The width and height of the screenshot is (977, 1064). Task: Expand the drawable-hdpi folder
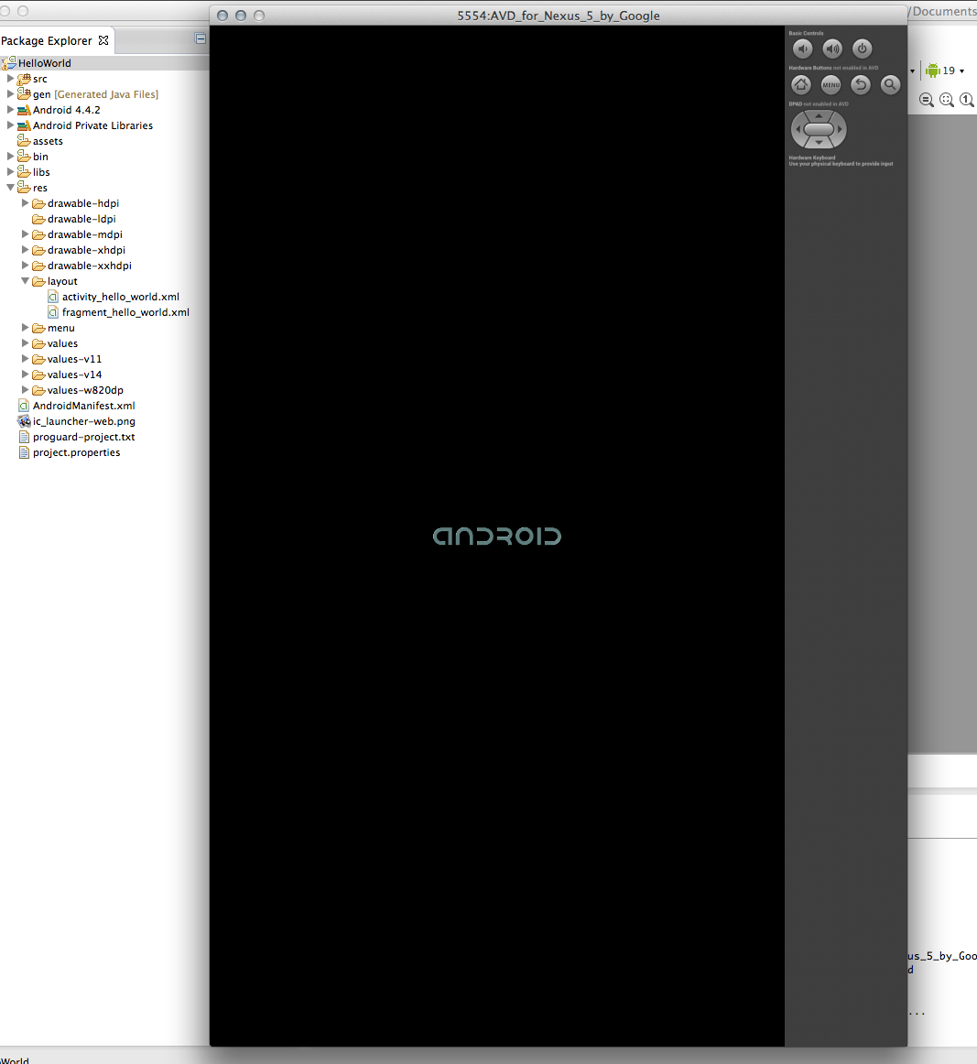click(25, 203)
